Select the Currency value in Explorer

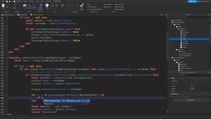[185, 41]
